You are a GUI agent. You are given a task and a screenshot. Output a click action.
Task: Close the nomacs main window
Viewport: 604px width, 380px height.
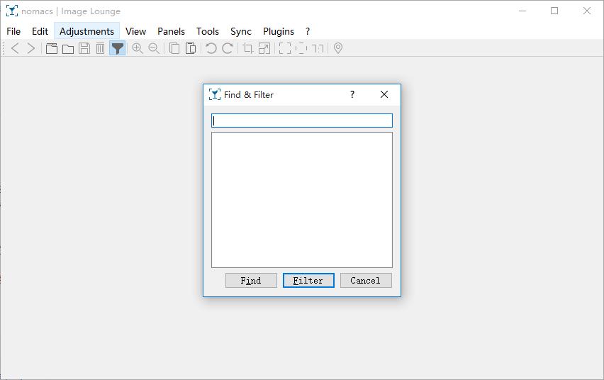coord(587,11)
